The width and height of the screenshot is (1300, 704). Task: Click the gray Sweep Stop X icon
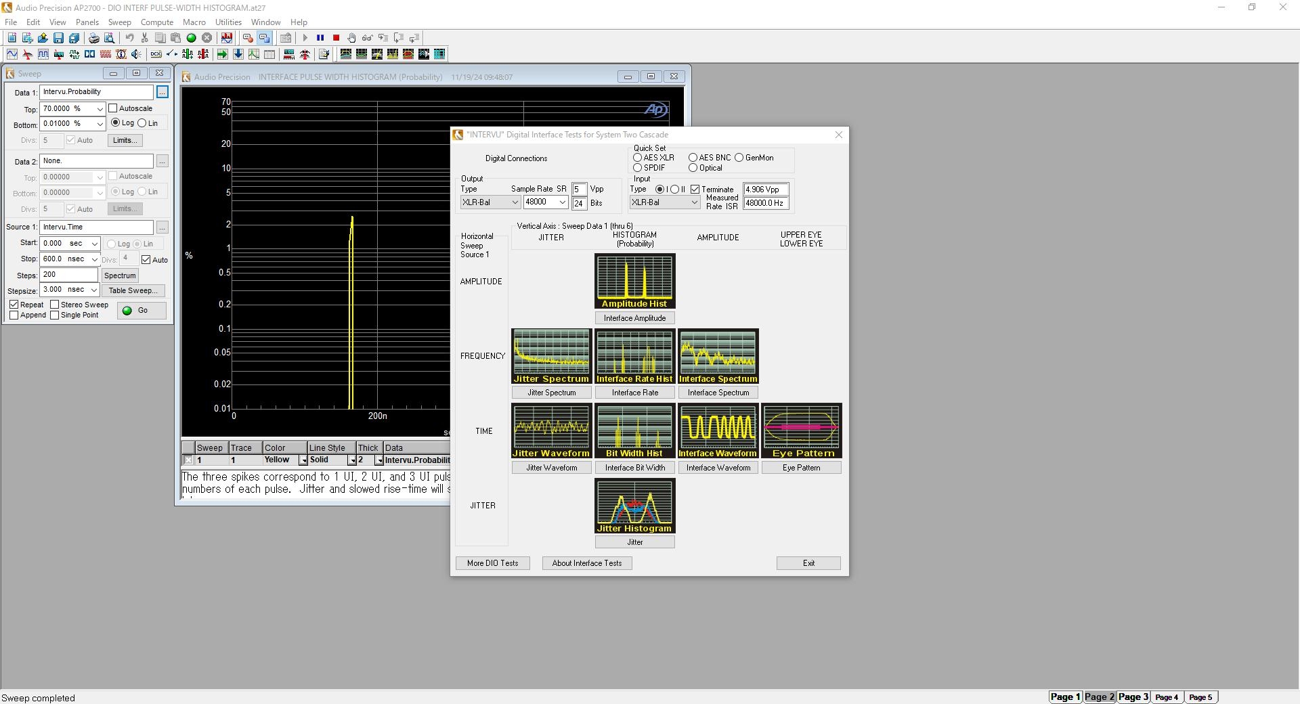click(x=207, y=38)
